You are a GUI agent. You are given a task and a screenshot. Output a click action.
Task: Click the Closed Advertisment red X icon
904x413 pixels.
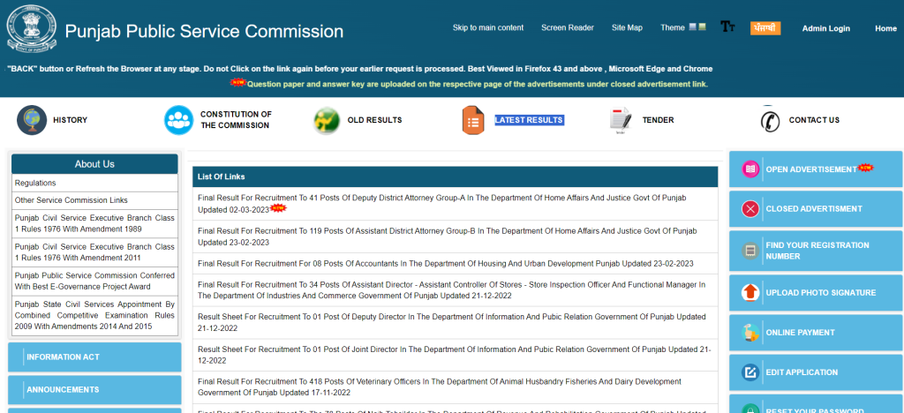pos(750,208)
